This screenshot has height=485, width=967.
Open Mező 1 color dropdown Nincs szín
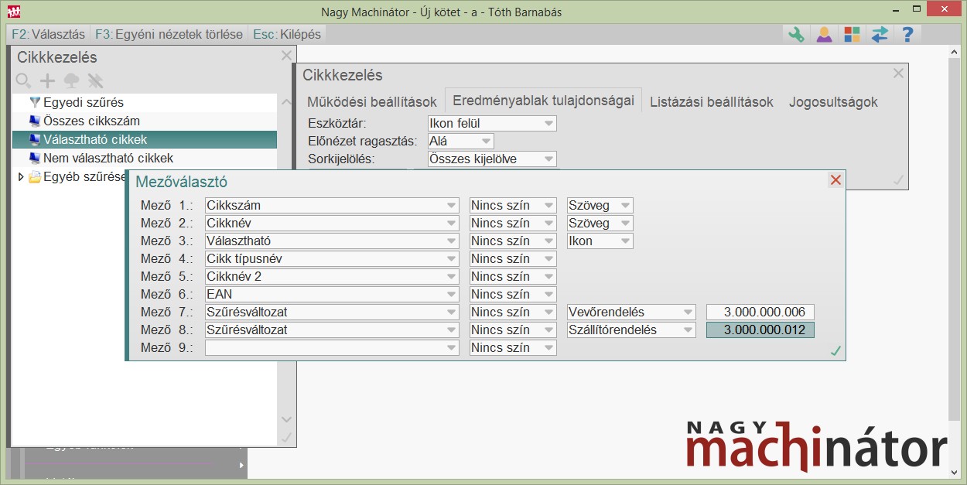point(514,205)
